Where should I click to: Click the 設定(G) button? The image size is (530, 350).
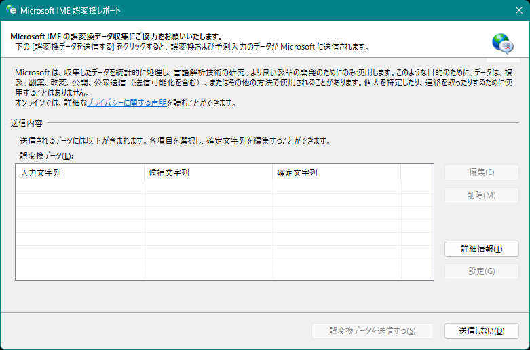point(482,271)
